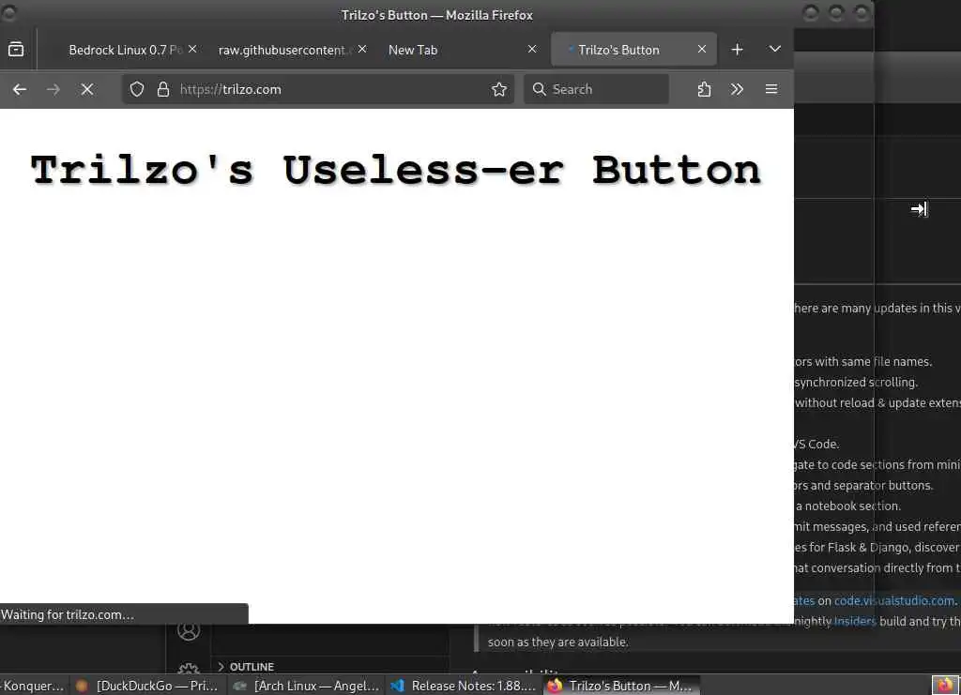The height and width of the screenshot is (695, 961).
Task: Open the Extensions puzzle icon
Action: [704, 89]
